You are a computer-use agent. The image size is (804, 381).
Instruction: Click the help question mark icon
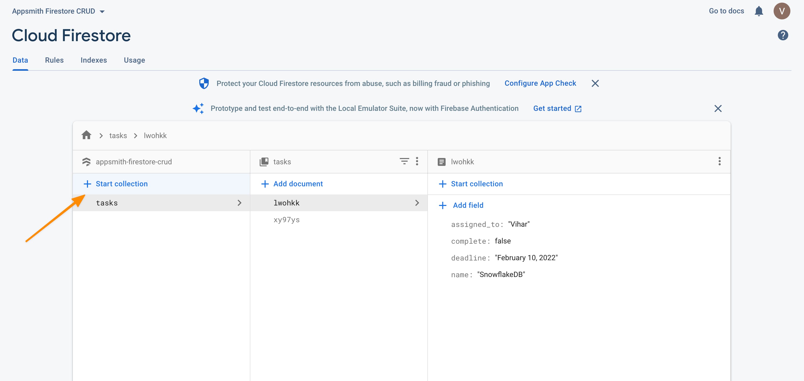tap(783, 35)
